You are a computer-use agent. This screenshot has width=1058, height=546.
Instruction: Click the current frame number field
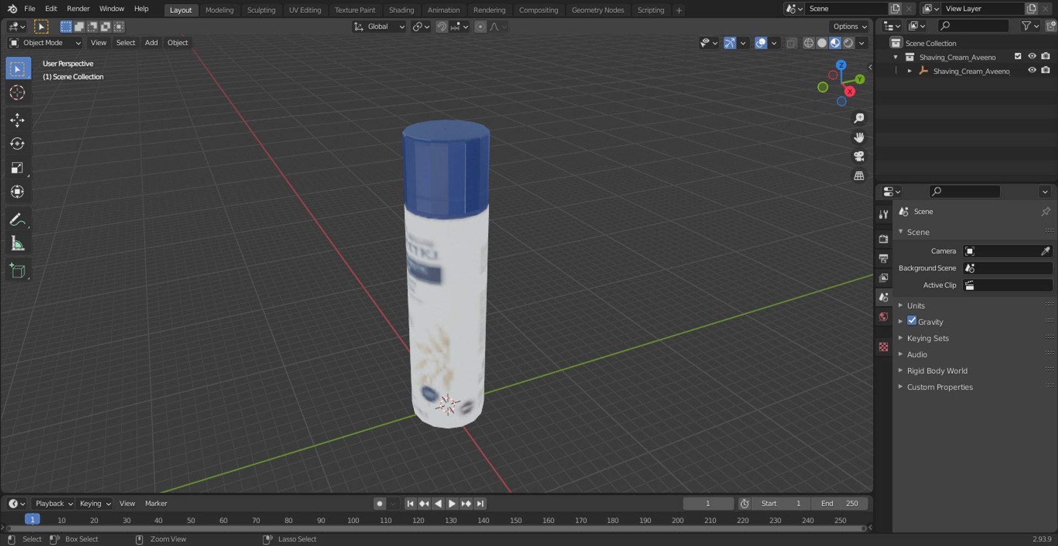pyautogui.click(x=708, y=504)
